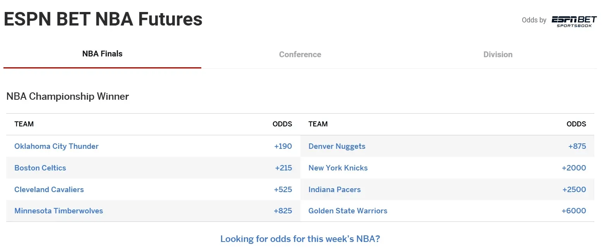
Task: Click the Timberwolves +825 odds value
Action: (283, 211)
